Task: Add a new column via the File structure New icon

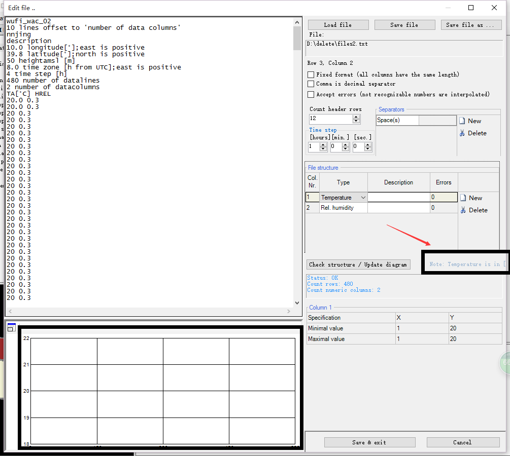Action: coord(463,198)
